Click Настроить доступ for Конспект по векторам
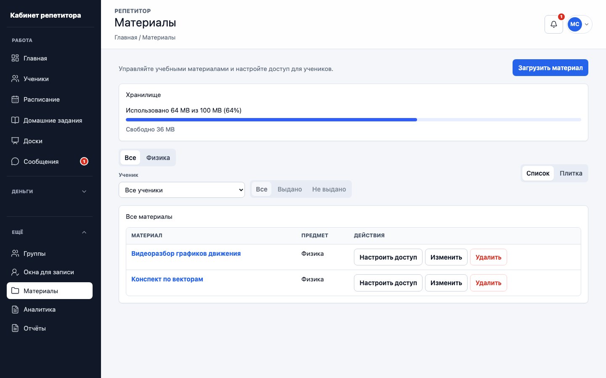Screen dimensions: 606x378 point(388,283)
